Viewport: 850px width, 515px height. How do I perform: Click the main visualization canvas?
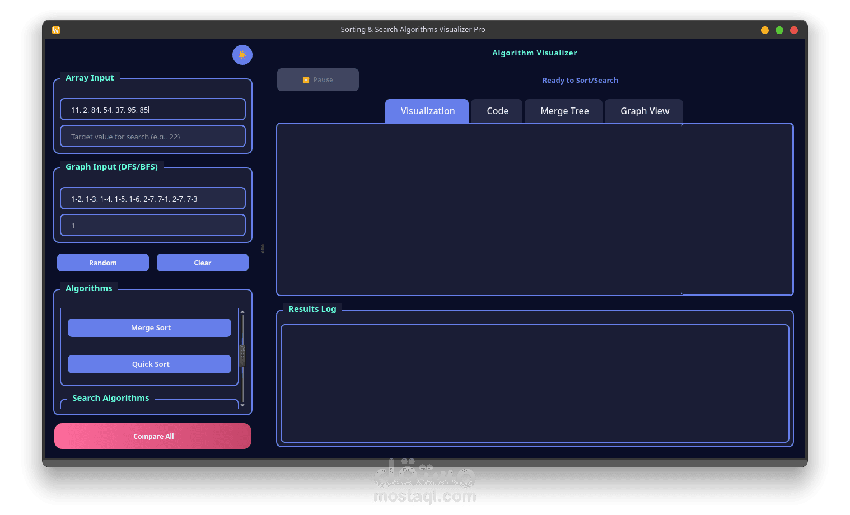pyautogui.click(x=479, y=209)
